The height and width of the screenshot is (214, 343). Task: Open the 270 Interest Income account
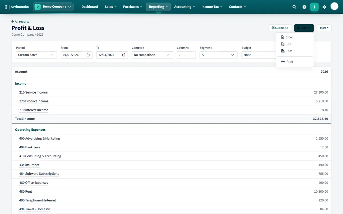(x=34, y=110)
